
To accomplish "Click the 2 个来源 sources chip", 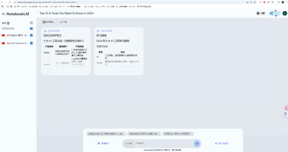I will [129, 143].
